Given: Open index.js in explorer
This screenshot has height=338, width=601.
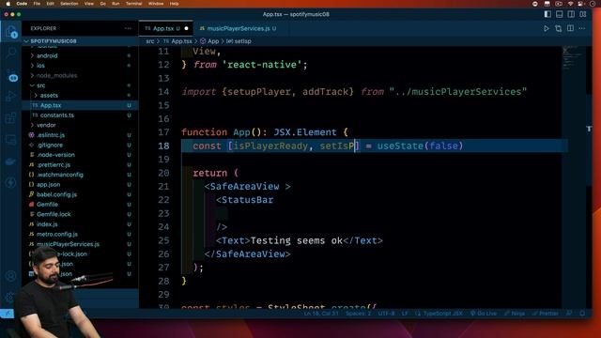Looking at the screenshot, I should pos(80,224).
